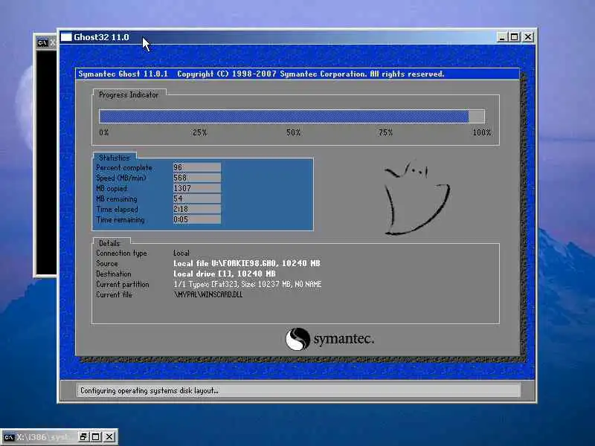Close the Ghost32 11.0 window
This screenshot has width=595, height=446.
[528, 37]
